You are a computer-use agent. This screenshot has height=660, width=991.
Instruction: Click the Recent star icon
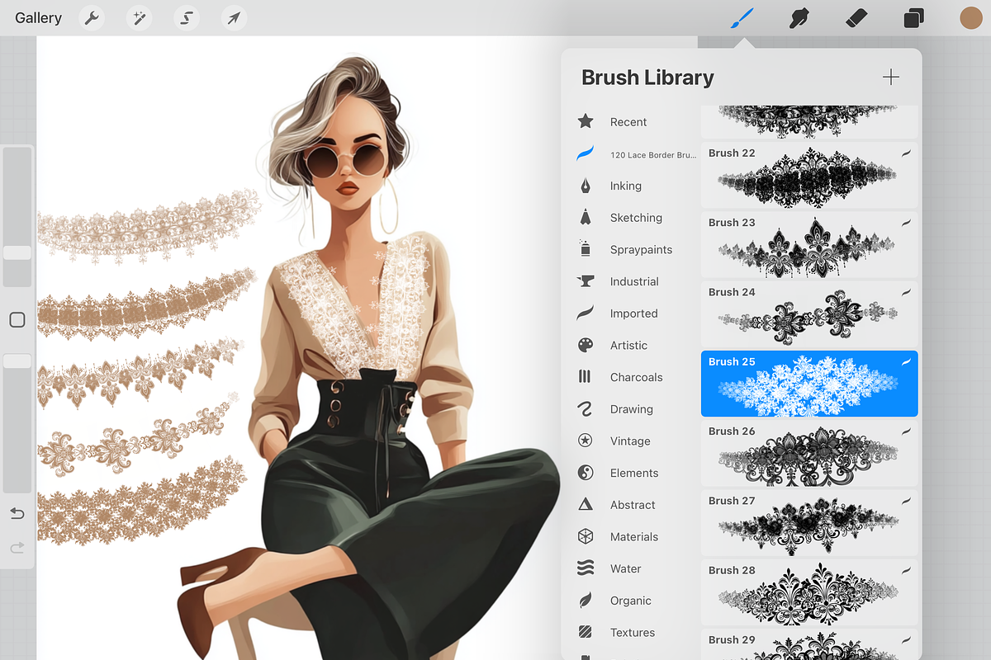click(x=586, y=121)
